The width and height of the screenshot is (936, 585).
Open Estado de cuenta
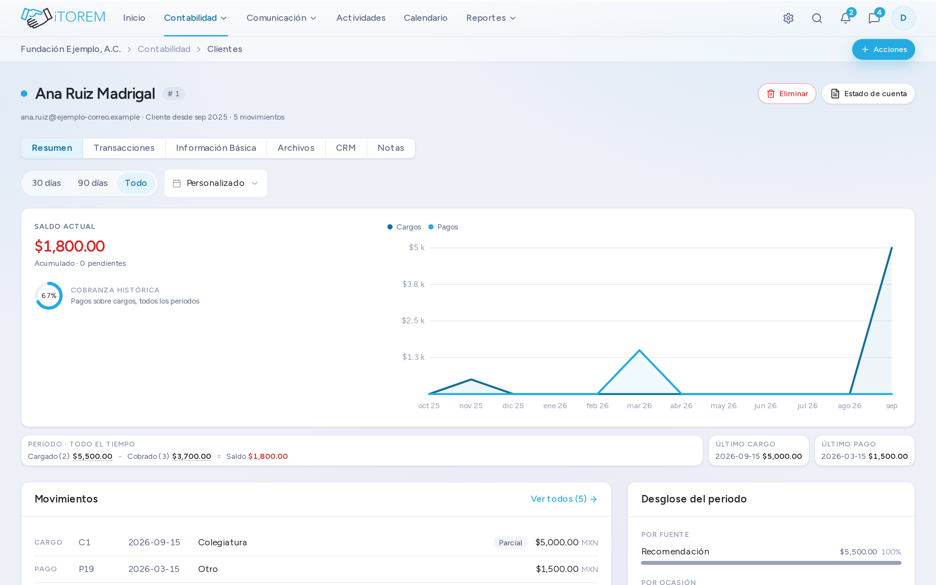[x=868, y=94]
